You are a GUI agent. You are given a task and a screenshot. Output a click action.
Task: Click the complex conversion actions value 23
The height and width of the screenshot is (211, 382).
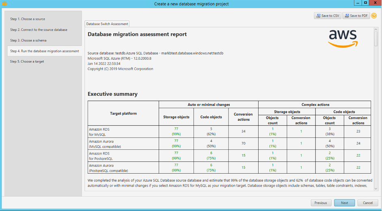coord(358,131)
